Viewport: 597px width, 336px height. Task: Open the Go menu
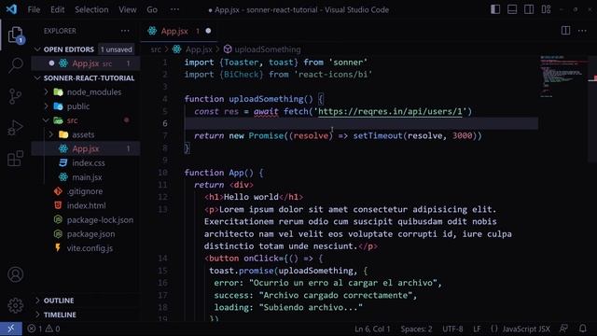[152, 9]
